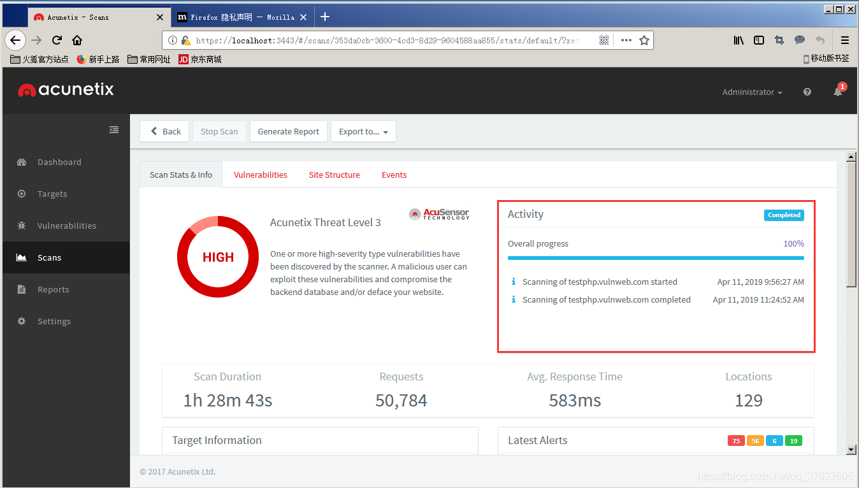Reload the page in Firefox
The width and height of the screenshot is (859, 488).
(57, 40)
